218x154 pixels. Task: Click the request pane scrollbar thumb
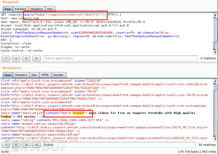point(215,30)
